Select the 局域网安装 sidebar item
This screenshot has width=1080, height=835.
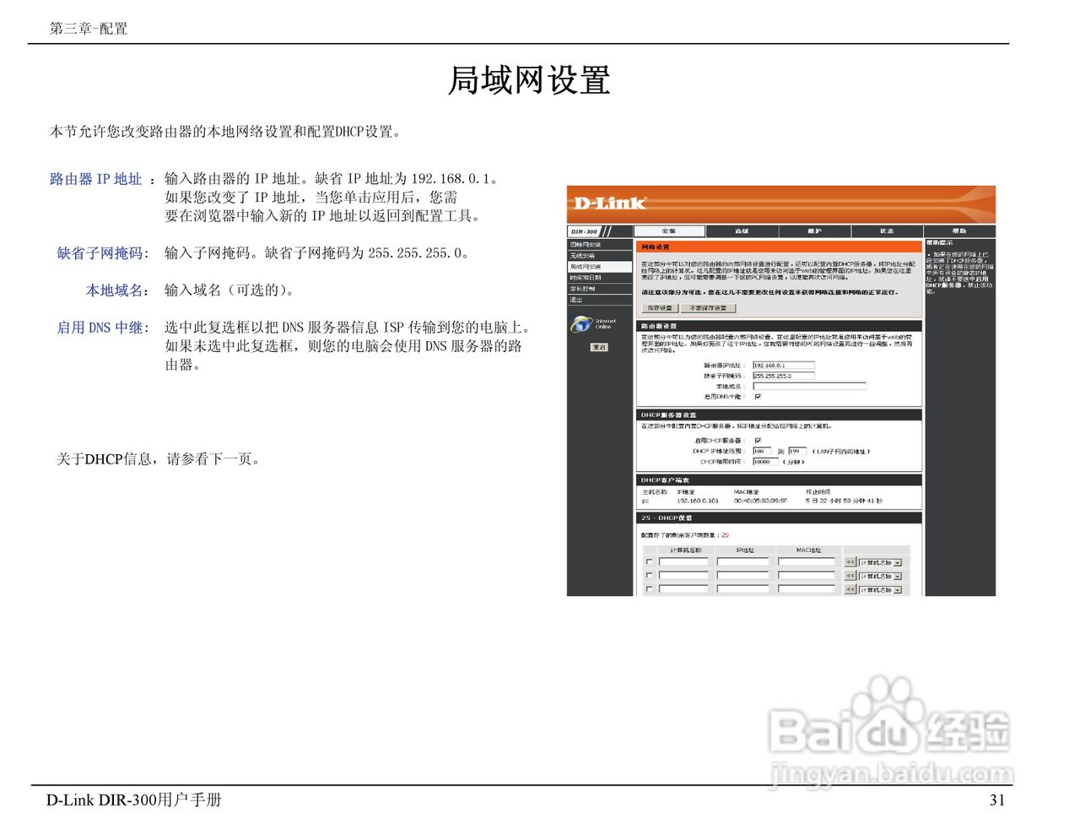tap(600, 267)
